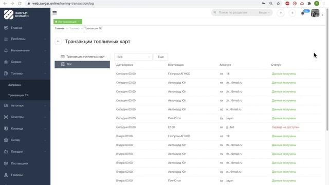The height and width of the screenshot is (185, 329).
Task: Click the back arrow beside page title
Action: pos(58,41)
